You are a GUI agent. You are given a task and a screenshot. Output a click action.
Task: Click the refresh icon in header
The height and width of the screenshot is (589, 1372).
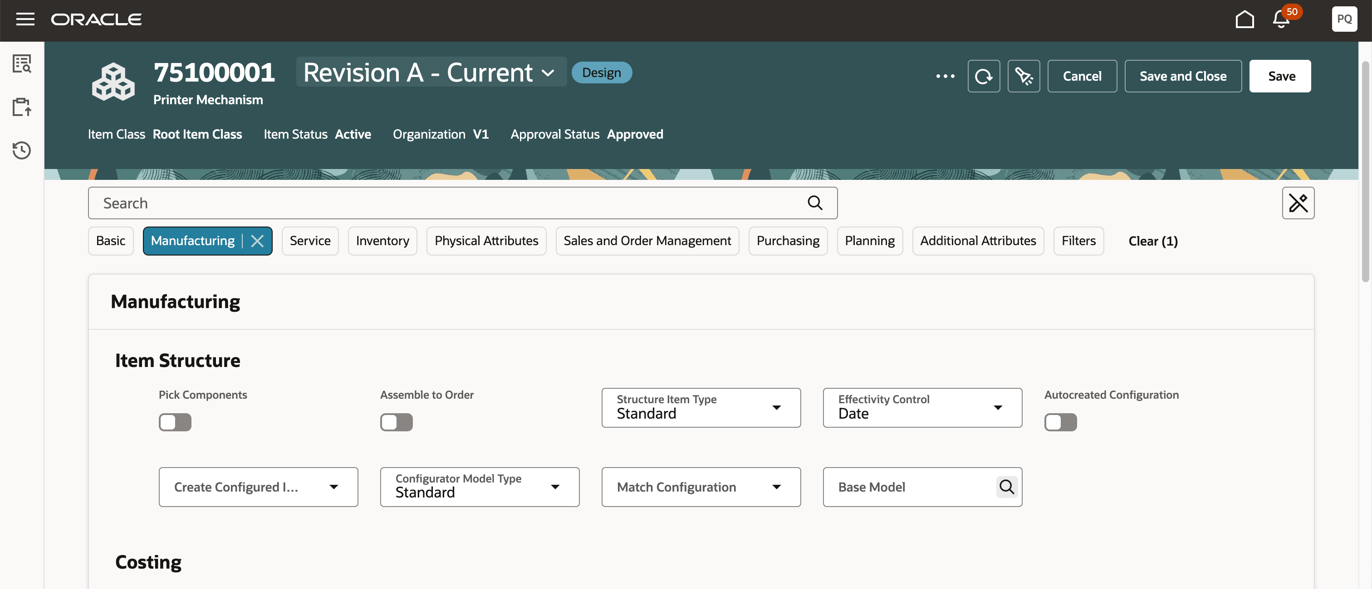pos(983,76)
